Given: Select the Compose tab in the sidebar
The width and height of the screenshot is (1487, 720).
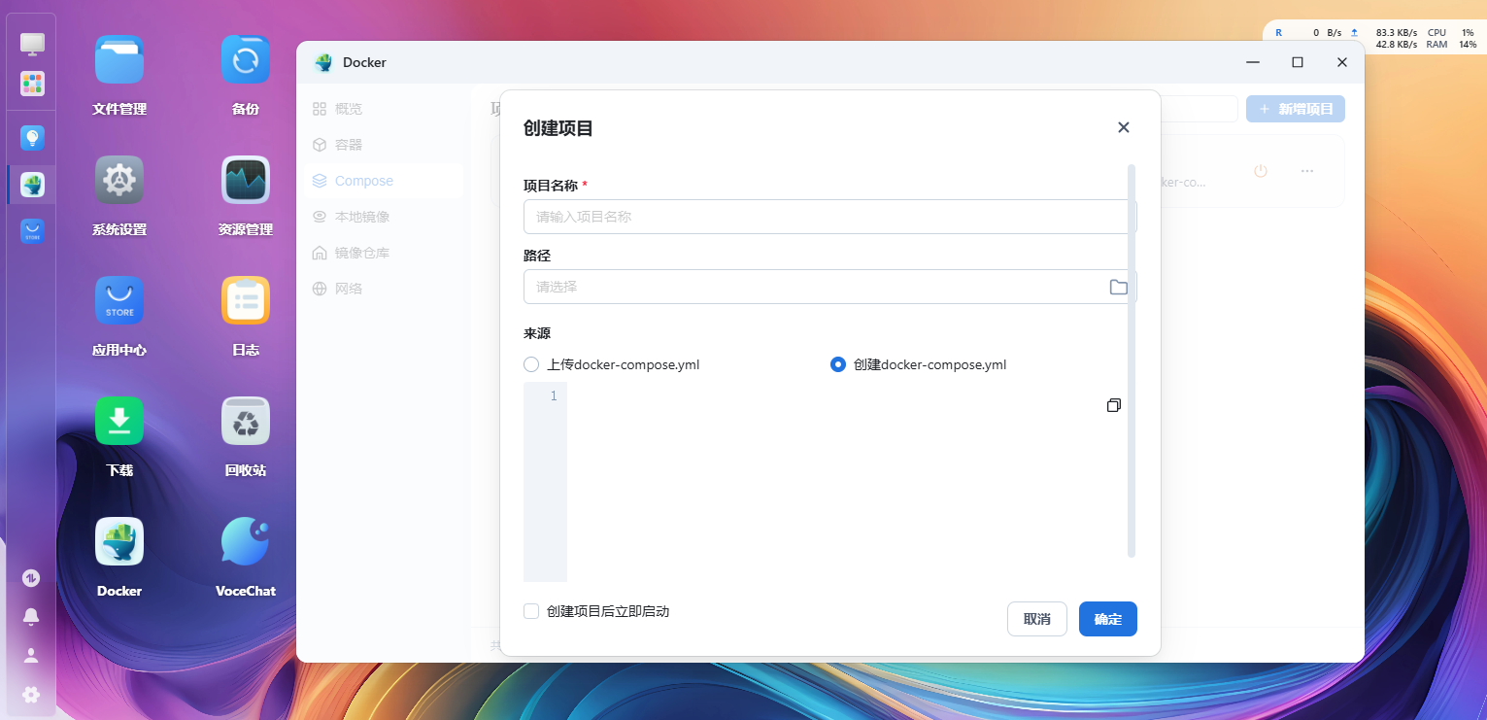Looking at the screenshot, I should coord(361,180).
